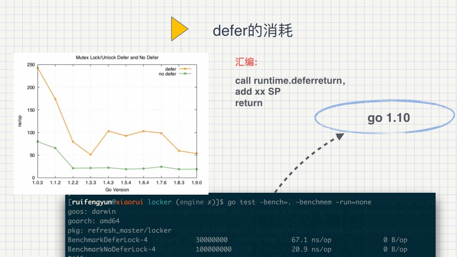Click the defer data point at version 1.9.0
Viewport: 457px width, 257px height.
coord(196,154)
